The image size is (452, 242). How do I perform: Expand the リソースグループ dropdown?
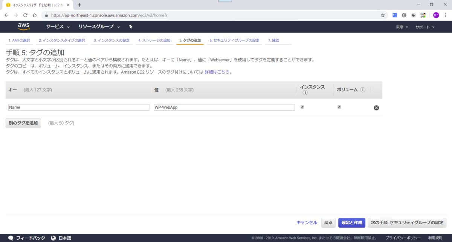tap(95, 27)
